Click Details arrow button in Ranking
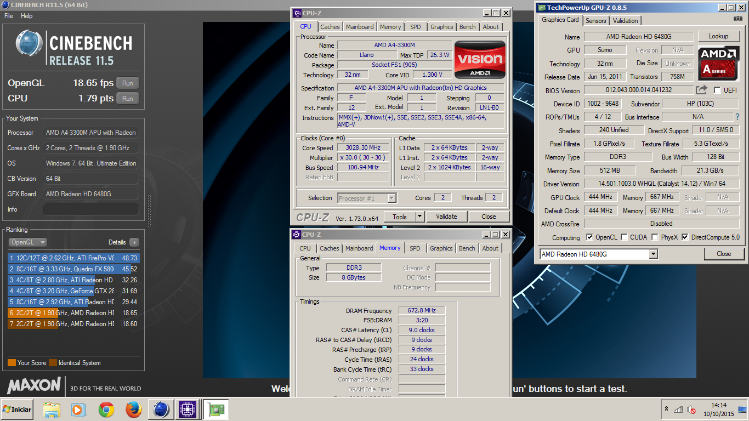 coord(134,242)
